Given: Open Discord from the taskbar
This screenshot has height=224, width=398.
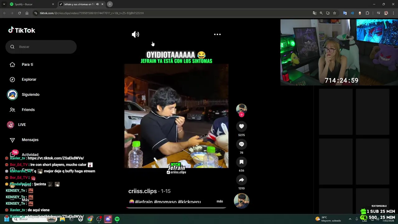Looking at the screenshot, I should click(108, 219).
